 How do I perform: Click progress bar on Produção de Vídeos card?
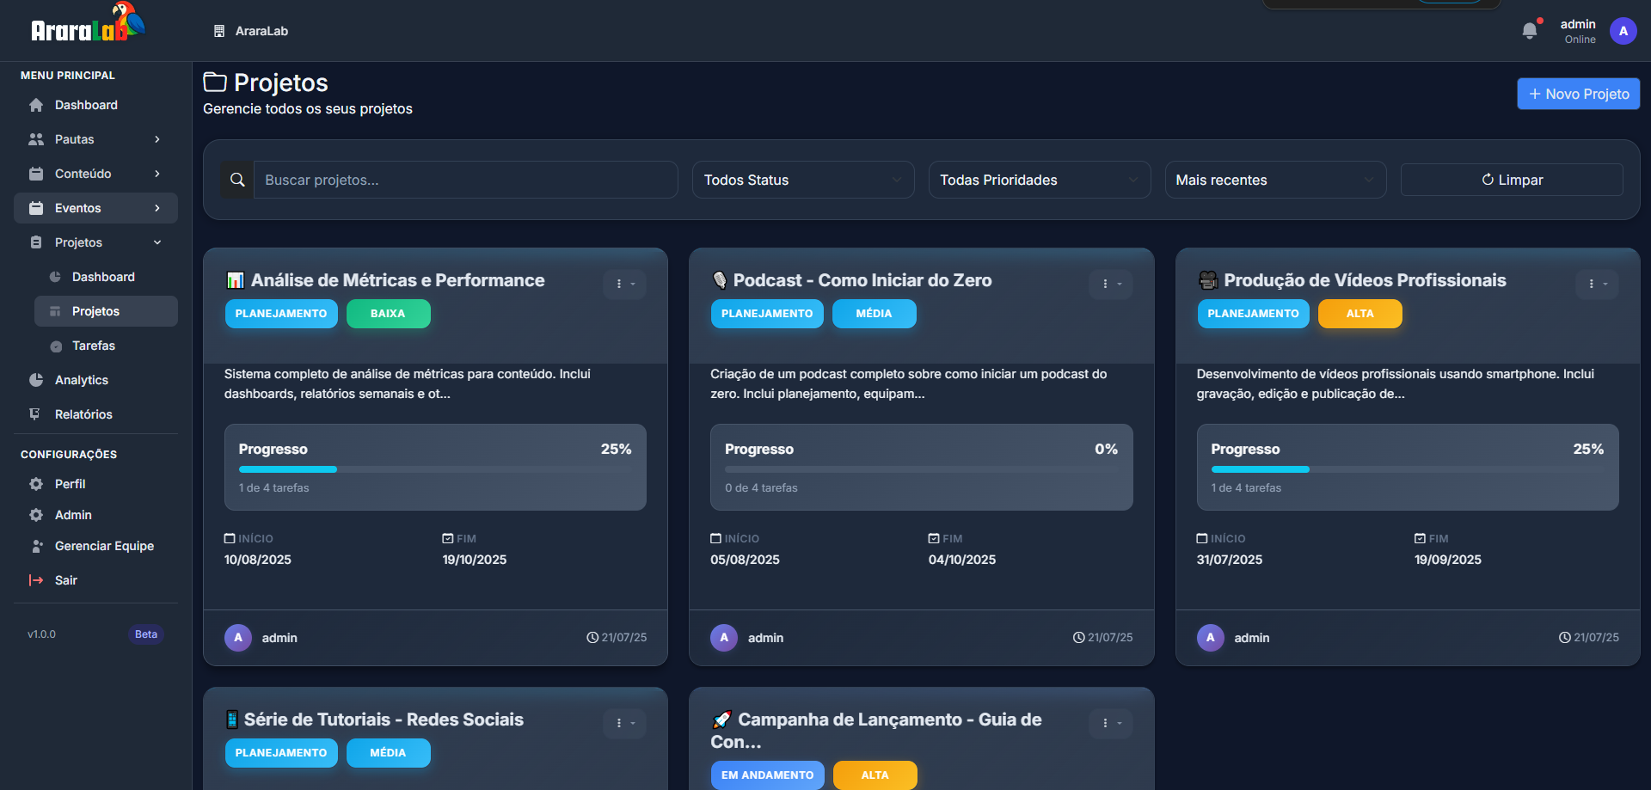click(1408, 469)
